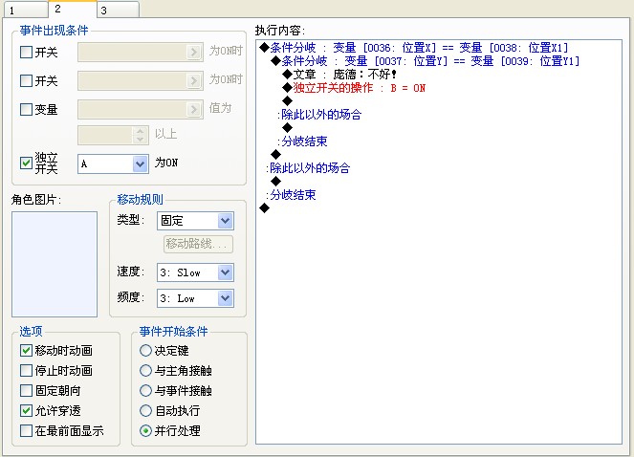Select the last empty command line diamond
Screen dimensions: 634x457
tap(265, 208)
